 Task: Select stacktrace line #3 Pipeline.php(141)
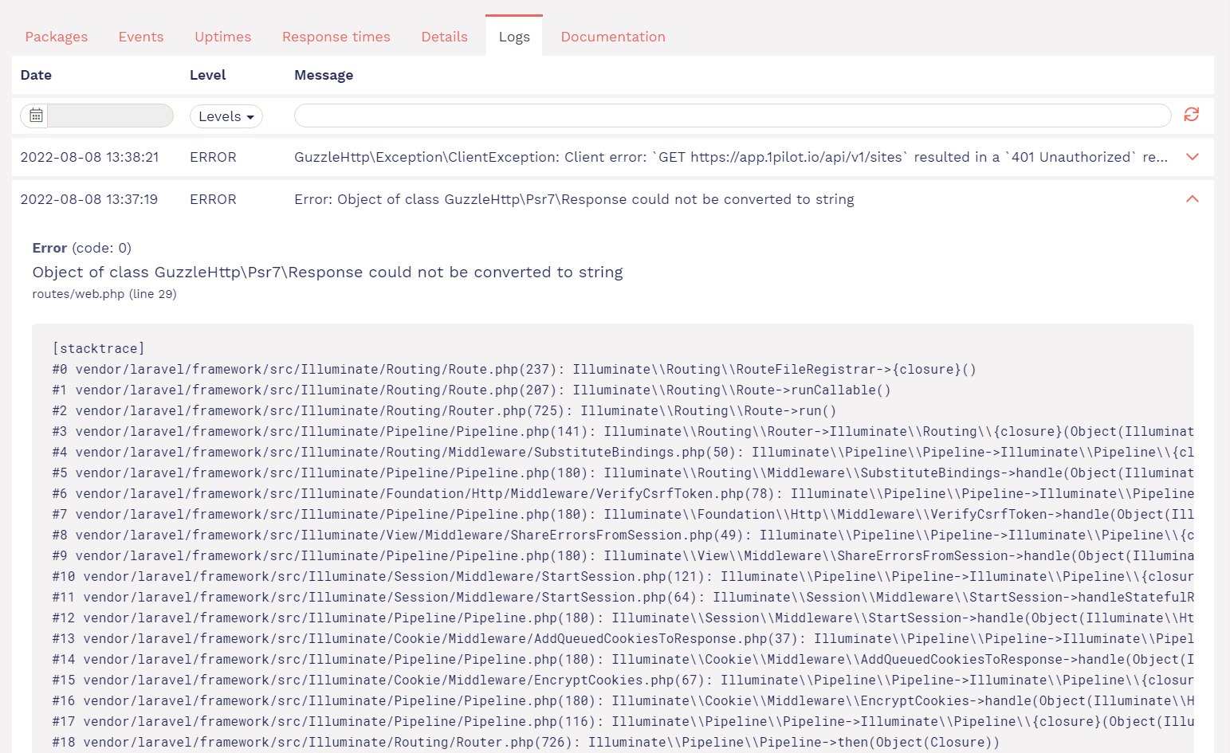[x=623, y=431]
